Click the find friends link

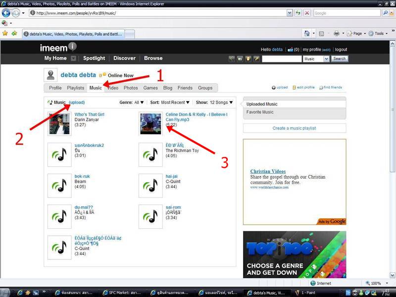[x=331, y=88]
